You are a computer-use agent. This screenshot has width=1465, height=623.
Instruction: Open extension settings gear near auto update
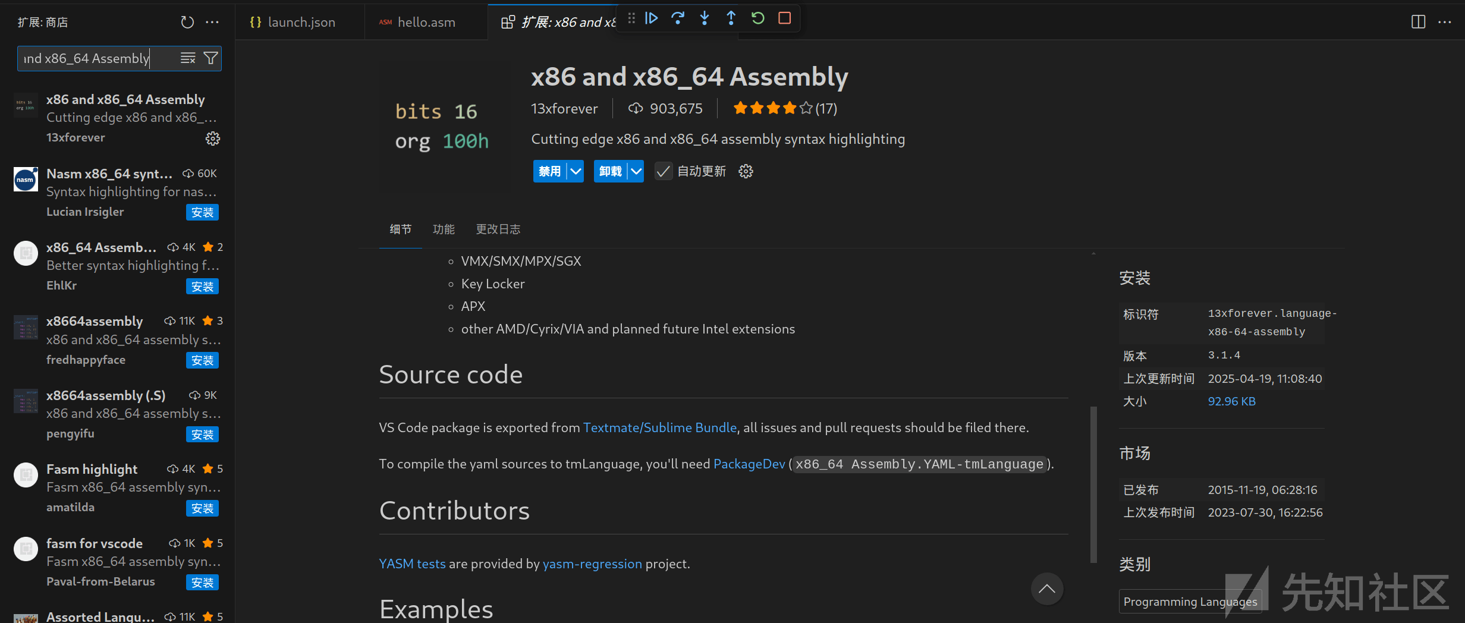(746, 172)
